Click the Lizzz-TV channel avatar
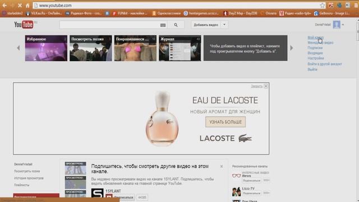This screenshot has height=202, width=359. coord(236,191)
